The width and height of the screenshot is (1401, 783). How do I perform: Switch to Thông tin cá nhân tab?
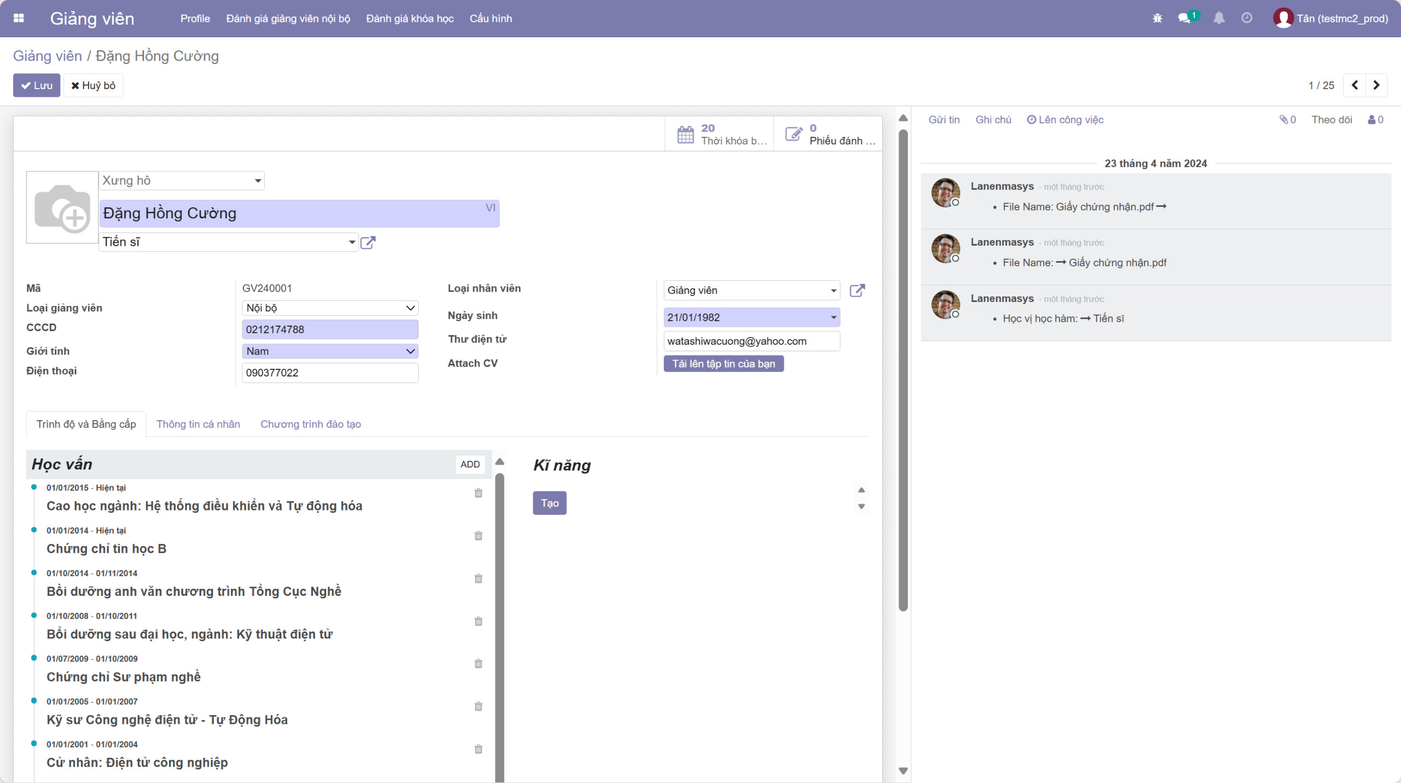198,424
